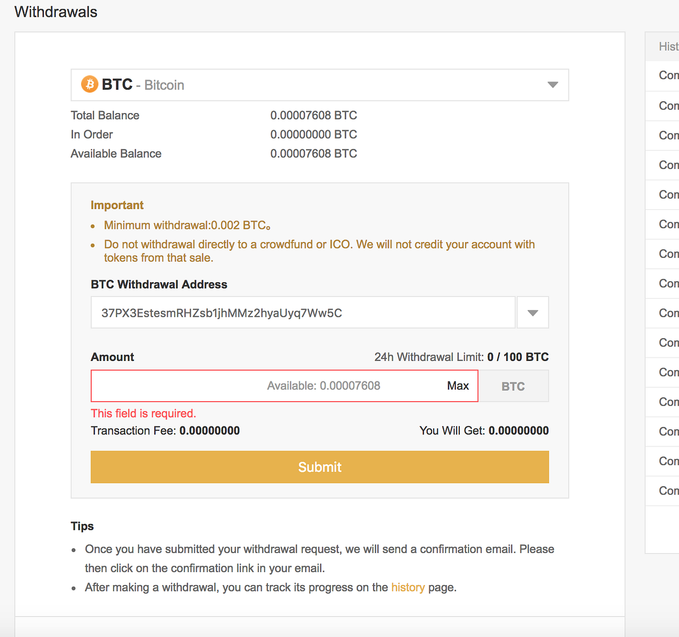Screen dimensions: 679x637
Task: Select the Available Balance value
Action: click(313, 153)
